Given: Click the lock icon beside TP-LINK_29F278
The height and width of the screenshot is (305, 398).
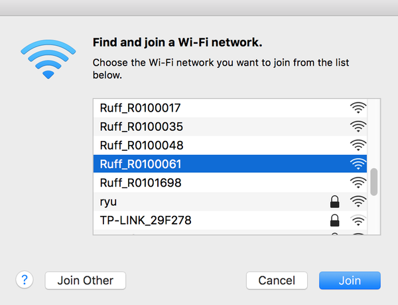Looking at the screenshot, I should [x=334, y=219].
